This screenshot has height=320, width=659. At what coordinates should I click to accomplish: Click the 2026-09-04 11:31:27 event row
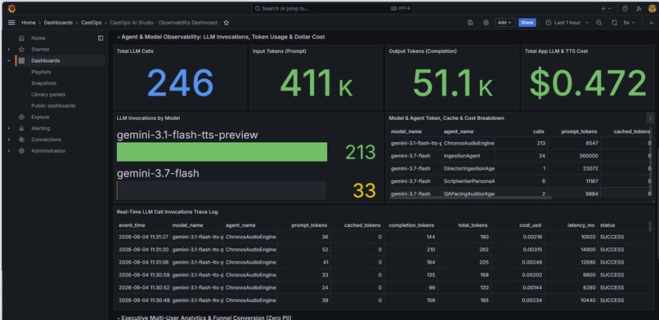click(383, 237)
